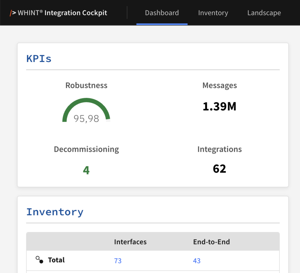Open the Inventory tab in navigation
Image resolution: width=300 pixels, height=273 pixels.
213,13
